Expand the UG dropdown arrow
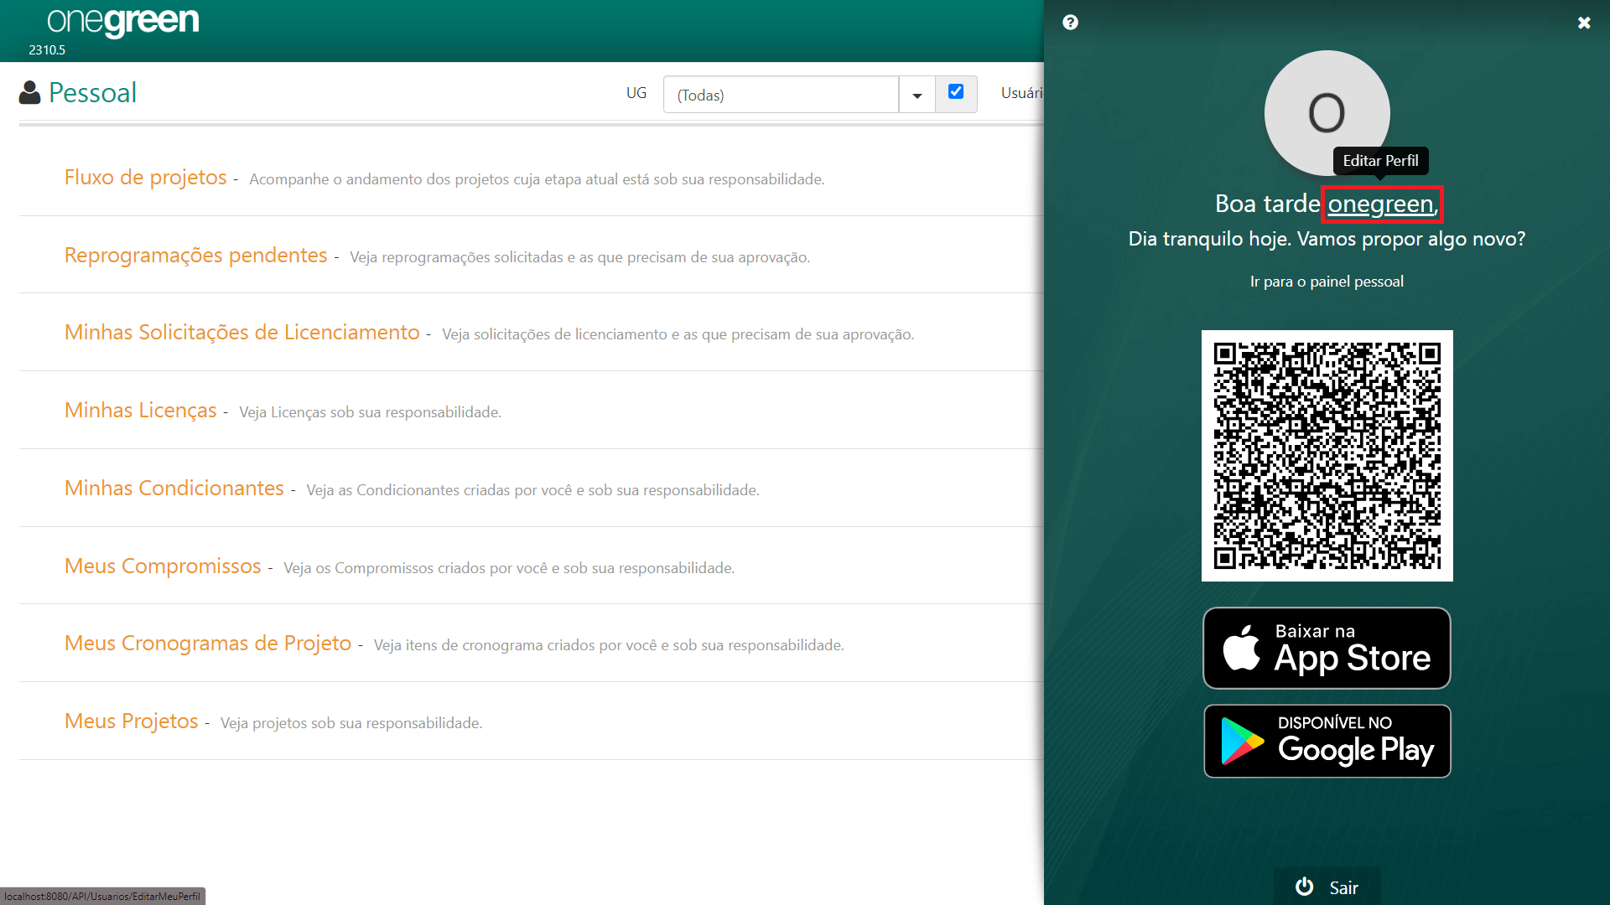Viewport: 1610px width, 905px height. pyautogui.click(x=917, y=95)
